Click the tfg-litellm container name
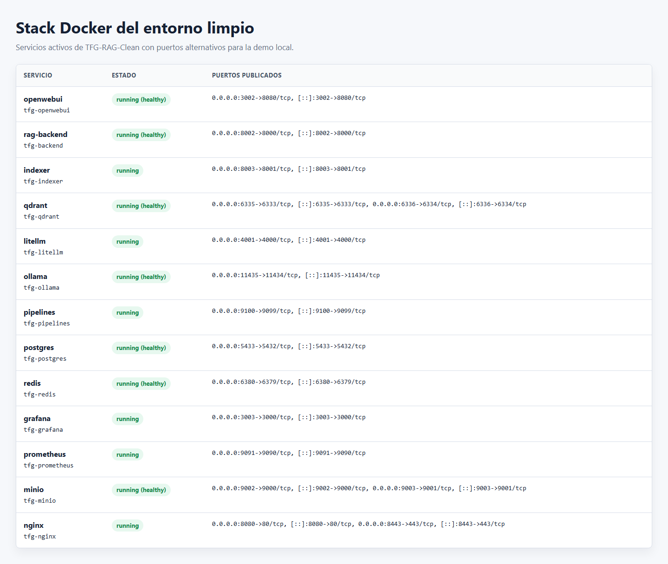The image size is (668, 564). pos(43,253)
